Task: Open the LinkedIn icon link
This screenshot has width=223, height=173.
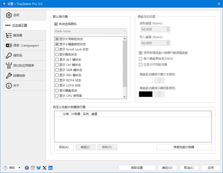Action: point(50,168)
